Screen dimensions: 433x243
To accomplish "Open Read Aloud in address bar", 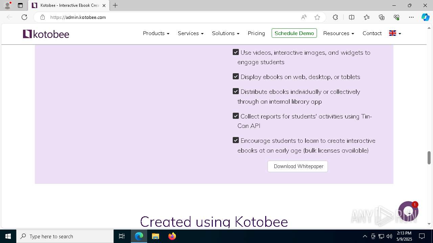I will pos(304,17).
